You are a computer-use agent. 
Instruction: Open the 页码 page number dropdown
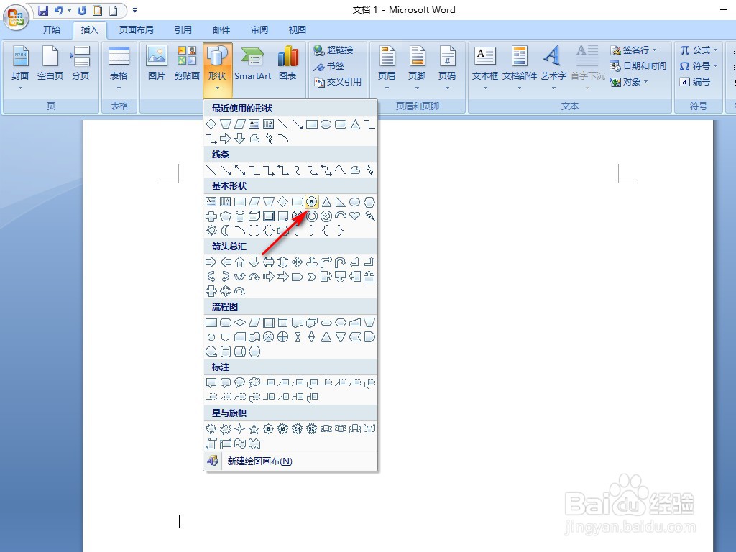[x=447, y=68]
